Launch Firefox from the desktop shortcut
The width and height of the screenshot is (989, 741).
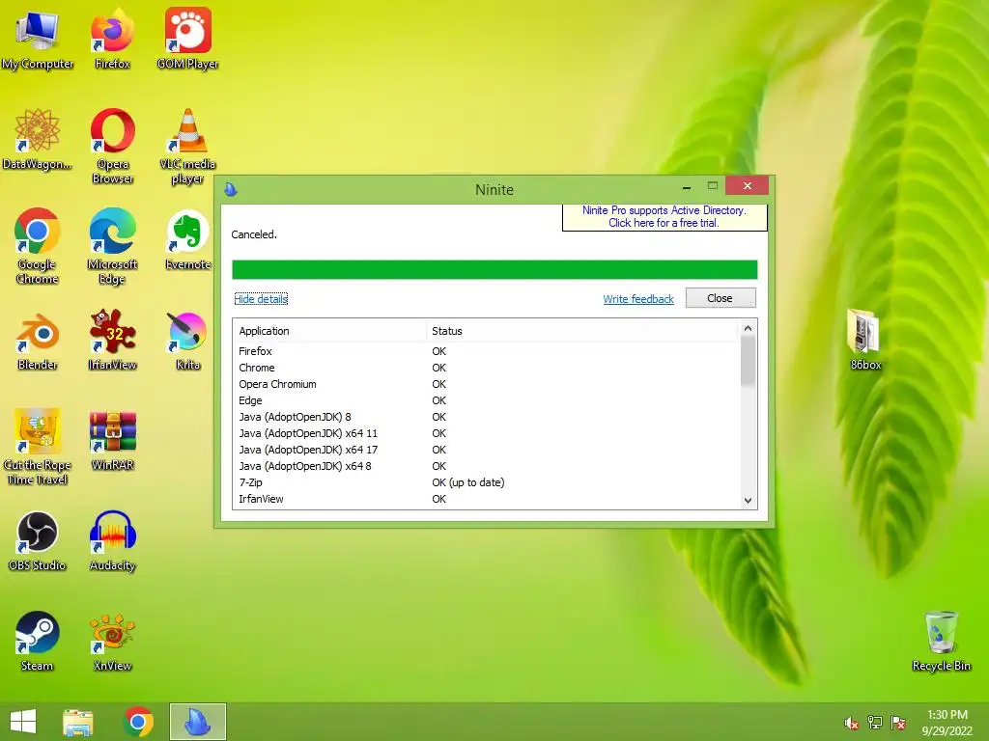coord(112,39)
